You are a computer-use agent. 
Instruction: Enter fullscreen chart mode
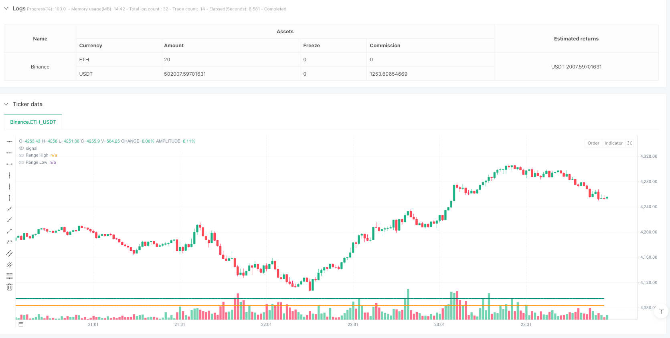[630, 143]
